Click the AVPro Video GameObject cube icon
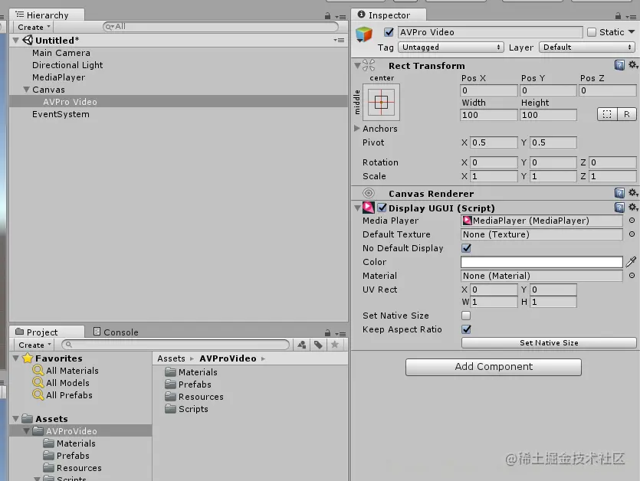Viewport: 640px width, 481px height. (x=363, y=34)
